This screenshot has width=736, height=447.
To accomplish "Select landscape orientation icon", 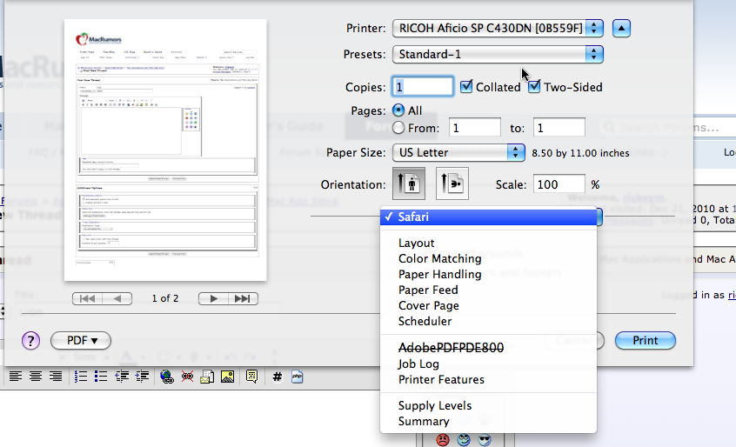I will click(452, 183).
